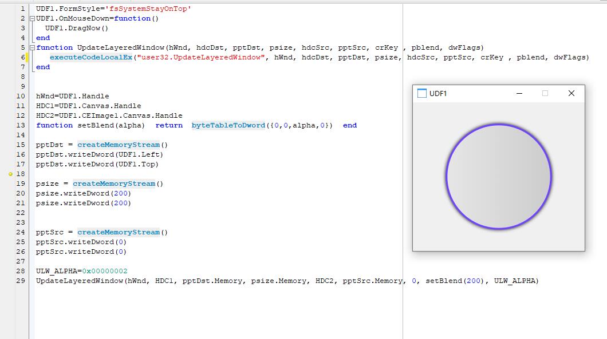
Task: Click createMemoryStream on line 15
Action: point(119,145)
